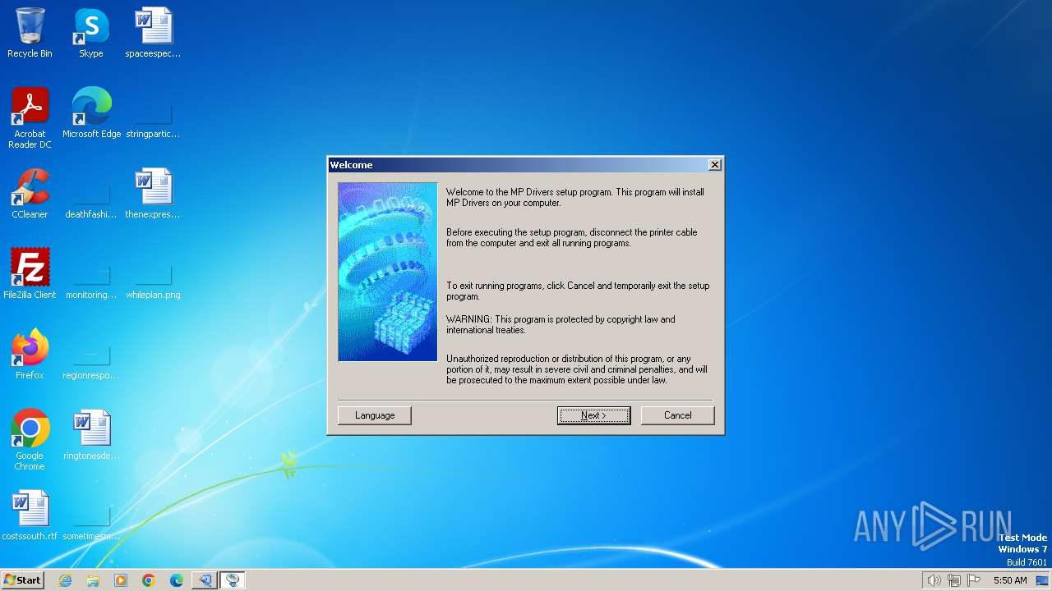The image size is (1052, 591).
Task: Click the Language button
Action: click(x=375, y=415)
